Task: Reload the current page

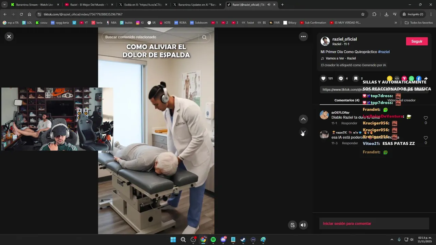Action: [x=21, y=14]
